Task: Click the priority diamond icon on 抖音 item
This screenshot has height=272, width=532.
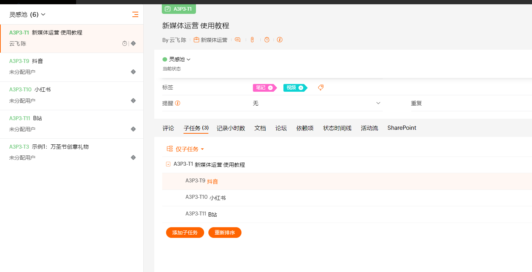Action: click(133, 72)
